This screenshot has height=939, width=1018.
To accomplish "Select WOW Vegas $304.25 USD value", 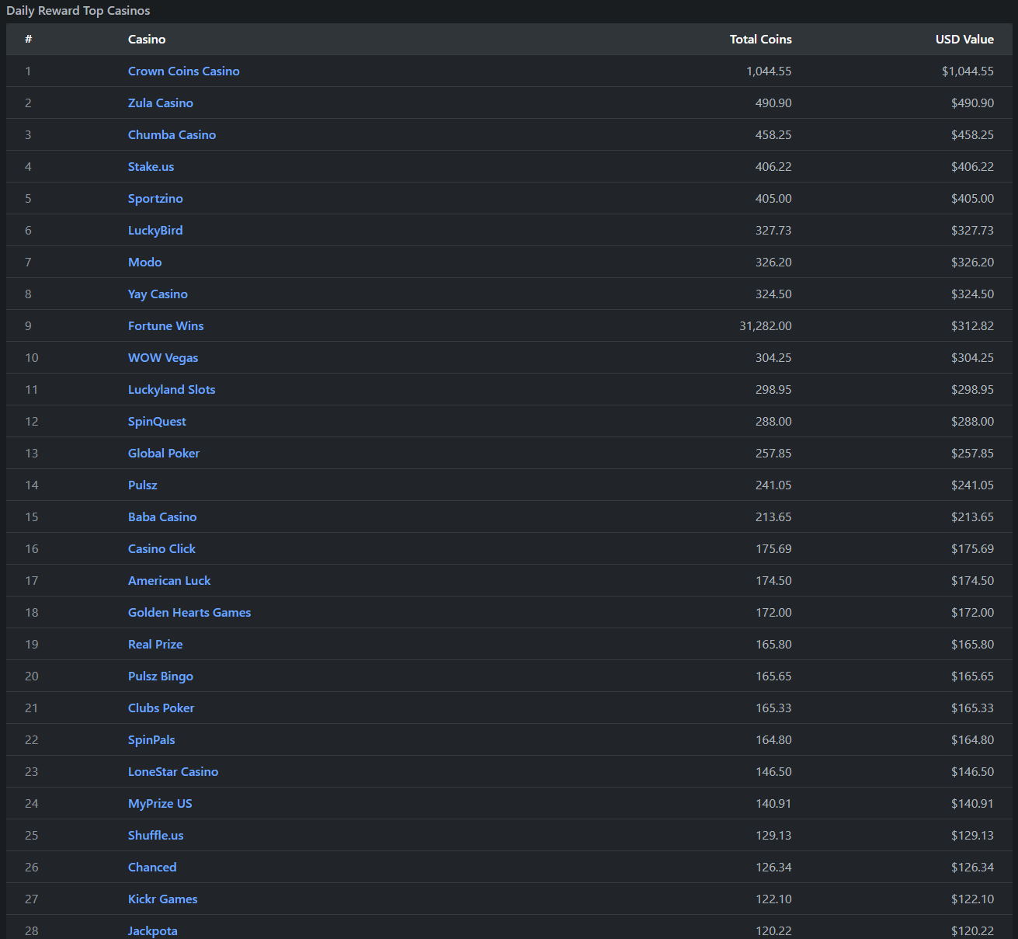I will [x=972, y=357].
